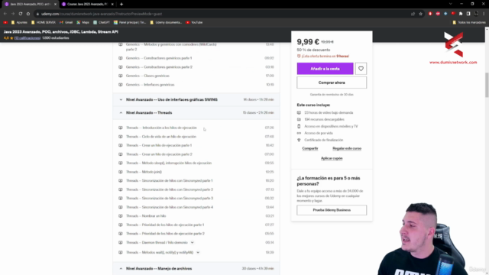The image size is (489, 275).
Task: Open red YouTube icon bookmark at far left
Action: 5,22
